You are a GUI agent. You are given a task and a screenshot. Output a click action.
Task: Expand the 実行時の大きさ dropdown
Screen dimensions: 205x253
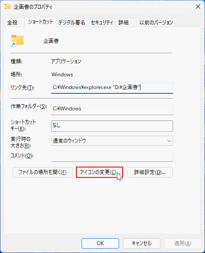click(x=112, y=141)
